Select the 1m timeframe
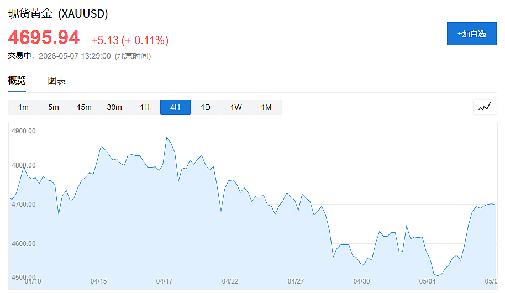This screenshot has width=505, height=293. tap(23, 107)
